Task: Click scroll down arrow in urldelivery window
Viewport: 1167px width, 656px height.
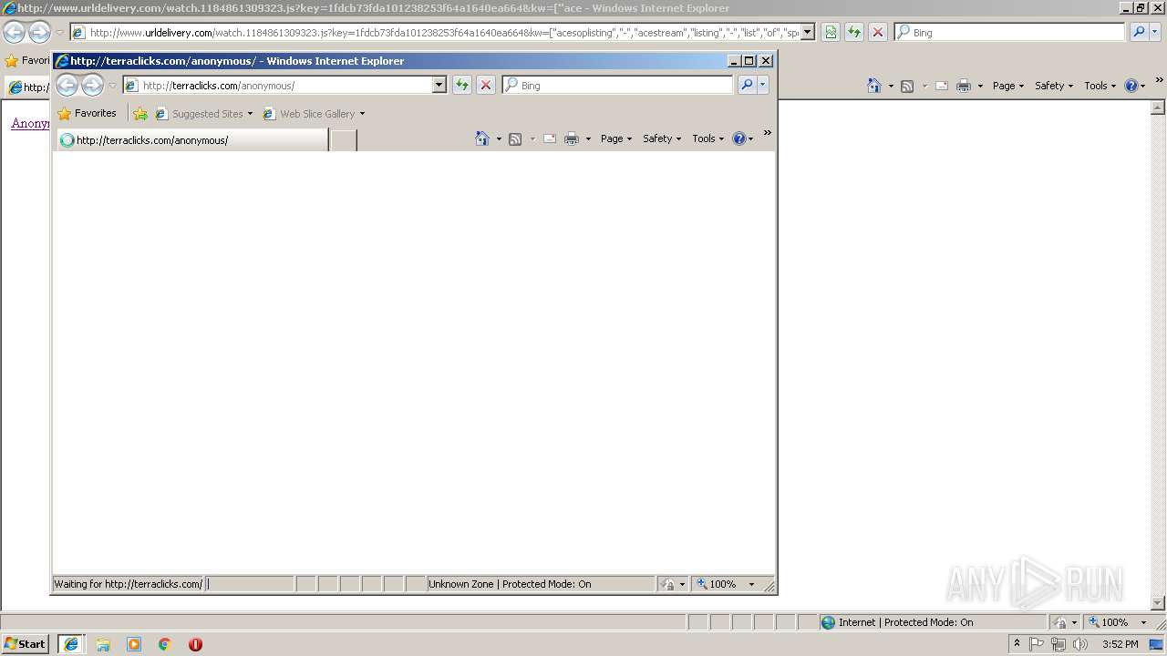Action: point(1159,603)
